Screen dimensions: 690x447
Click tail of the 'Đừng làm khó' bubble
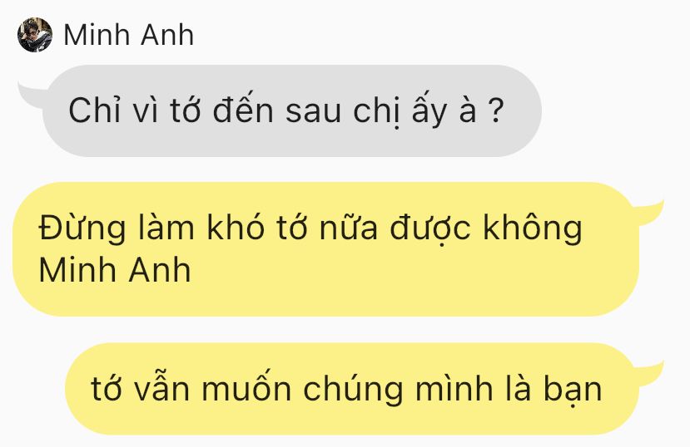click(x=649, y=213)
